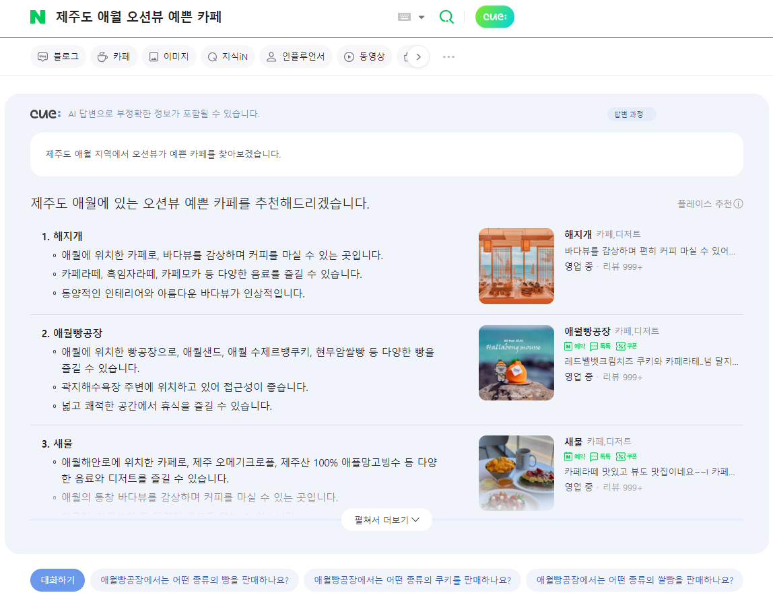Select the 인플루언서 tab
Viewport: 773px width, 597px height.
[x=296, y=57]
